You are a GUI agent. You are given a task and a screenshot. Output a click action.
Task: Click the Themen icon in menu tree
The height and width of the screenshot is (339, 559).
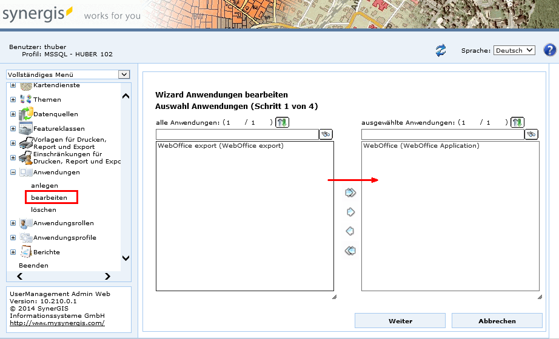click(x=25, y=99)
